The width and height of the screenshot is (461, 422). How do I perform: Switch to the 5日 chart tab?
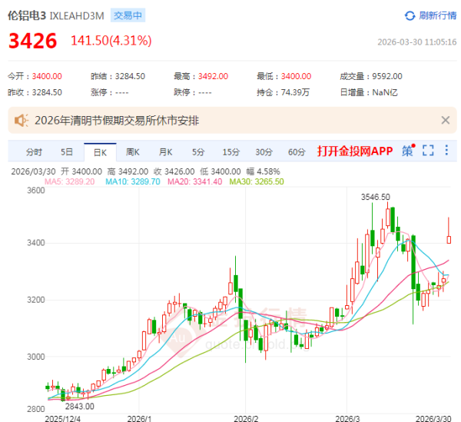tap(66, 152)
